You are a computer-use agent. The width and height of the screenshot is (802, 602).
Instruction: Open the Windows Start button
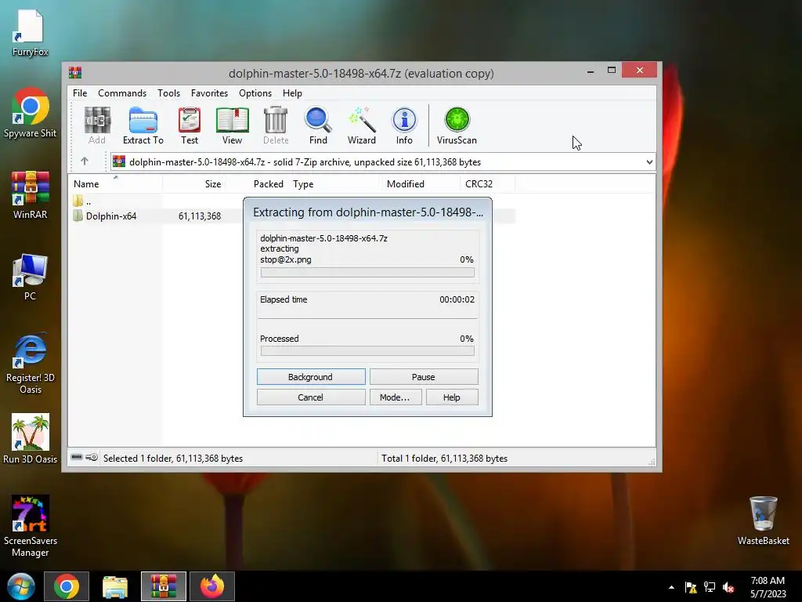pos(21,586)
